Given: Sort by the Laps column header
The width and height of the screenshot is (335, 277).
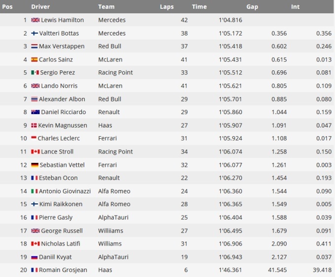Looking at the screenshot, I should click(167, 7).
